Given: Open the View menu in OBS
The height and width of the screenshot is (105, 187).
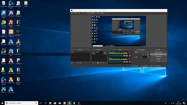Looking at the screenshot, I should coord(79,13).
